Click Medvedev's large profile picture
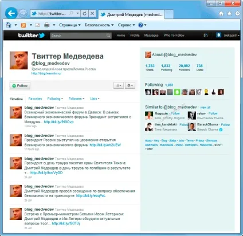 click(x=19, y=60)
